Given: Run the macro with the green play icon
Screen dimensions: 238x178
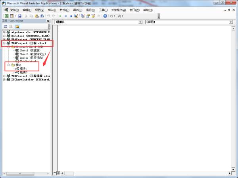Looking at the screenshot, I should pos(60,16).
